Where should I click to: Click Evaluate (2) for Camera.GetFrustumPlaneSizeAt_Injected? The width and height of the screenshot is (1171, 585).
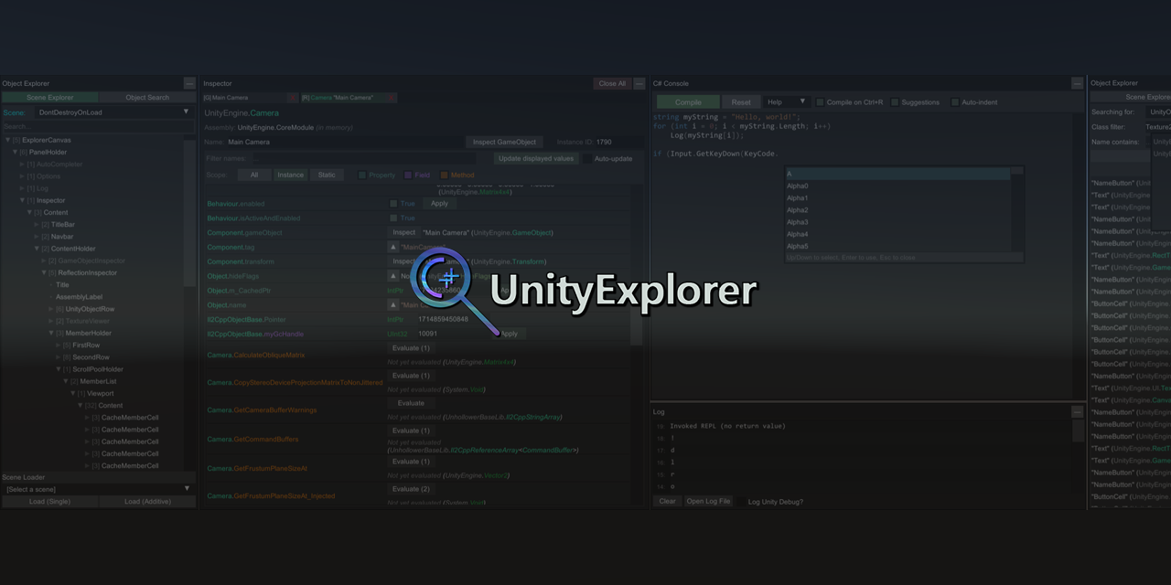[x=411, y=489]
